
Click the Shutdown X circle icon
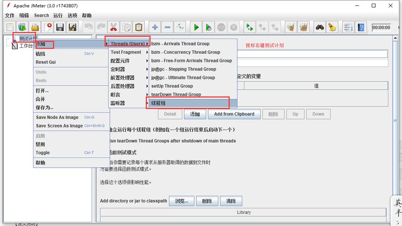234,27
